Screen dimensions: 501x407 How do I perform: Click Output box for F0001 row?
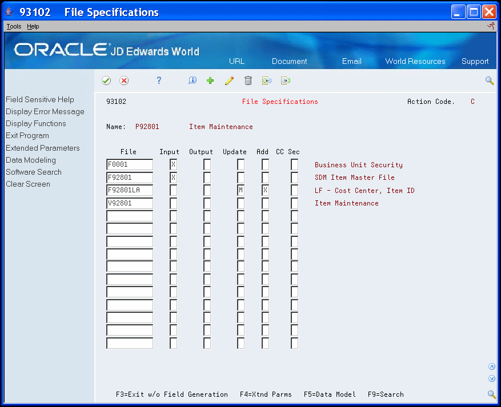207,165
